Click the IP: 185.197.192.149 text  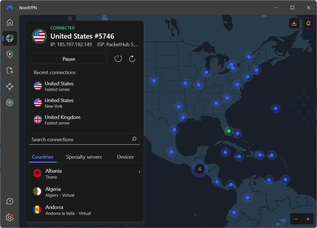point(71,44)
